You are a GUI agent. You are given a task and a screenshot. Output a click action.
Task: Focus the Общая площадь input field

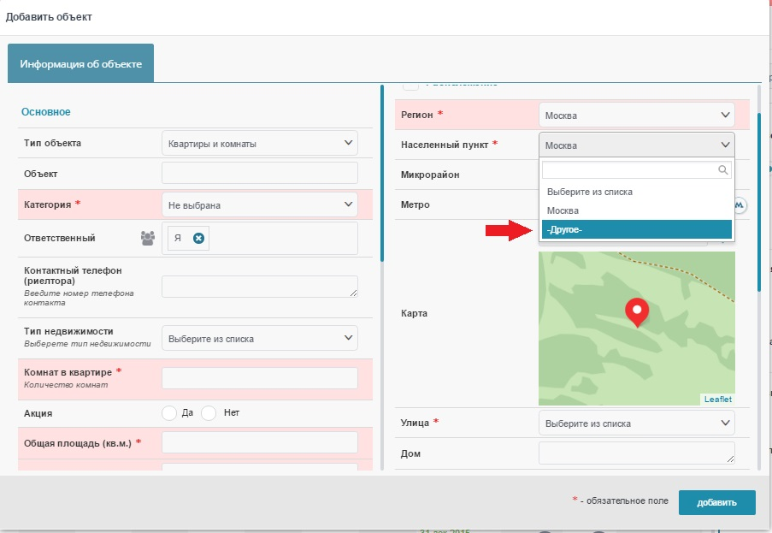click(259, 442)
